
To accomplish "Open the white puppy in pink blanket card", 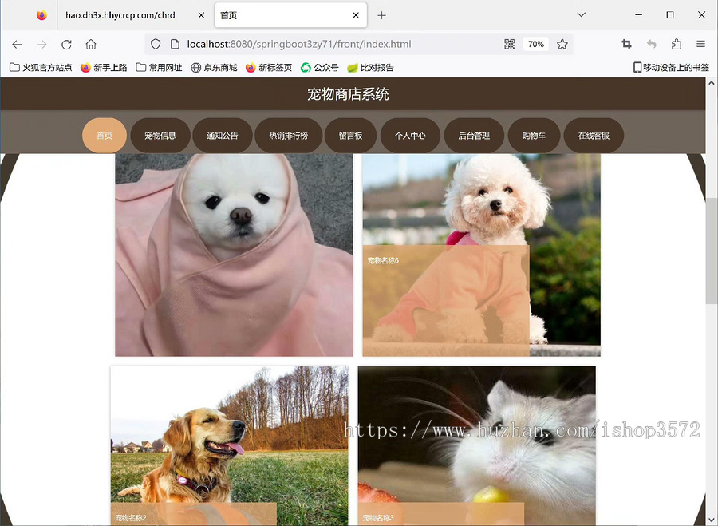I will pyautogui.click(x=234, y=255).
